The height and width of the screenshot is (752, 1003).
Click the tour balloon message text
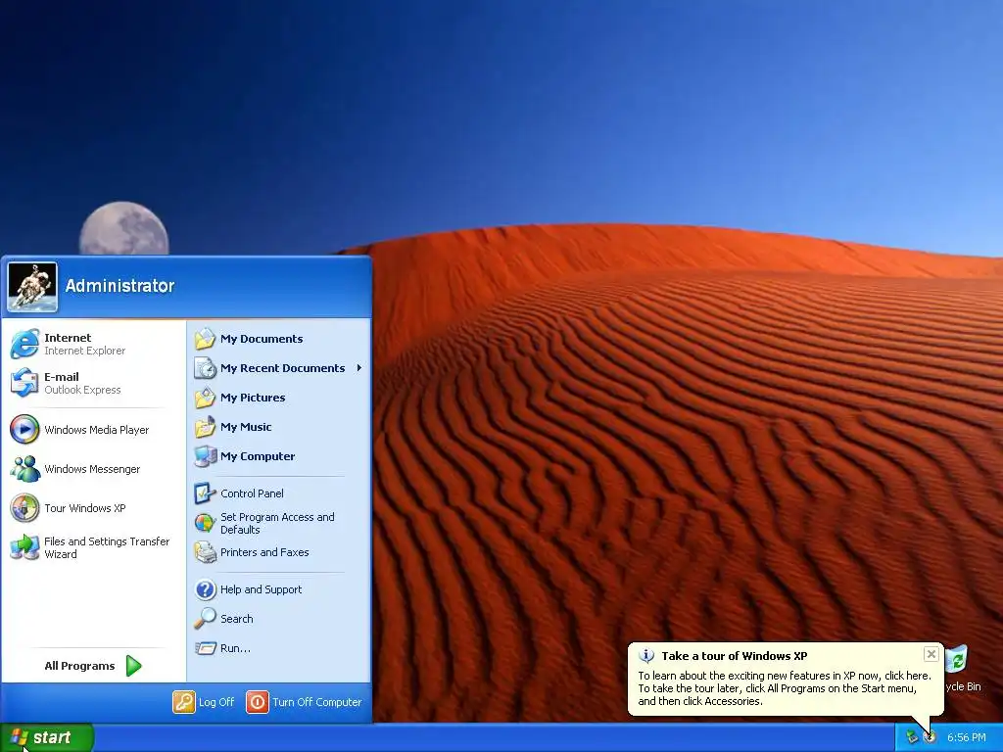(785, 688)
